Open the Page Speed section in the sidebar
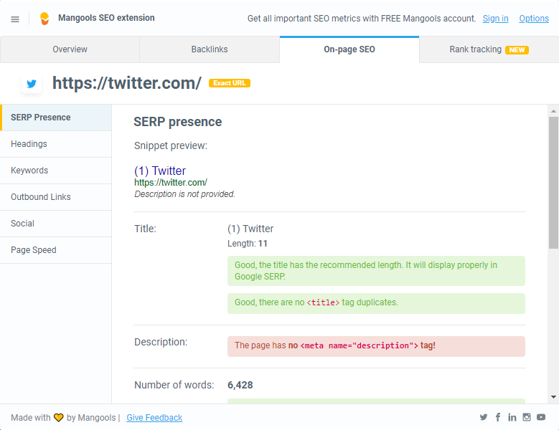559x430 pixels. click(56, 250)
